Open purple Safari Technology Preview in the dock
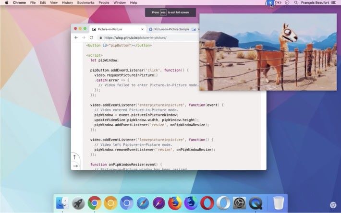 pos(159,203)
